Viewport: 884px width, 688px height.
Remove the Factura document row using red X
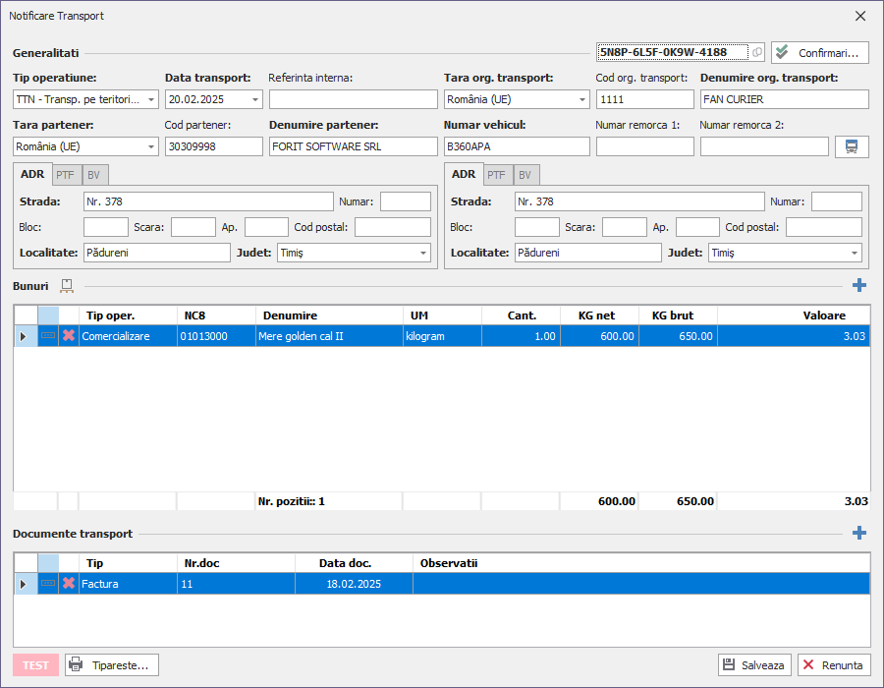[x=69, y=584]
